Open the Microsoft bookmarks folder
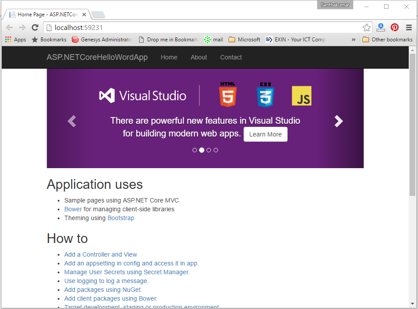This screenshot has height=309, width=418. click(x=244, y=40)
